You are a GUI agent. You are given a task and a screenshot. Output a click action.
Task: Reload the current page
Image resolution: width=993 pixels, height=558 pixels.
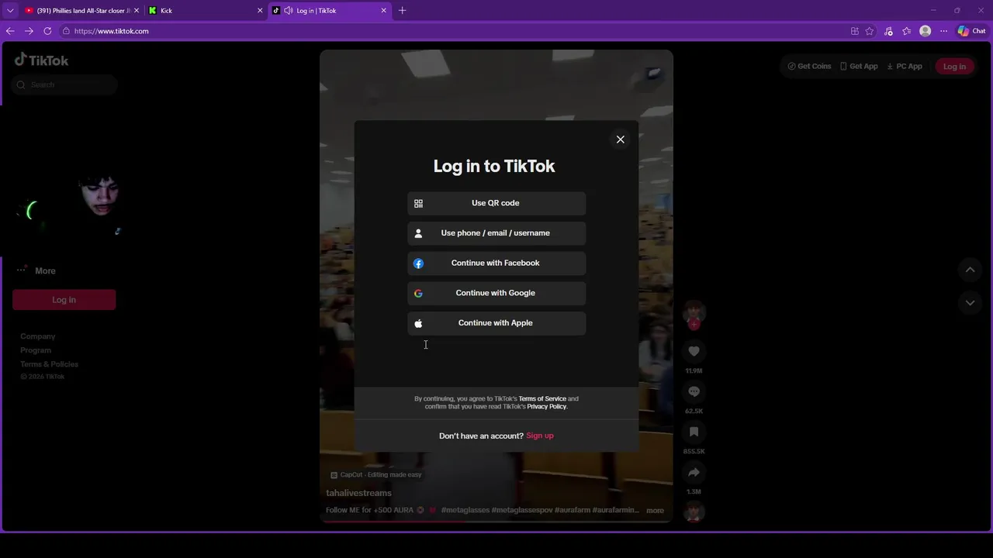[x=47, y=31]
